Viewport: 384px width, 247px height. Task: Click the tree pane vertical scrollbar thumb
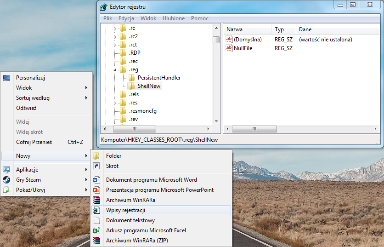216,40
